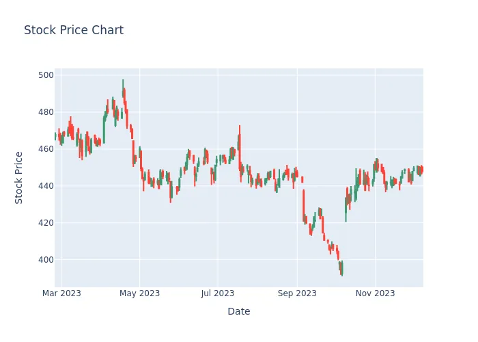The width and height of the screenshot is (478, 342).
Task: Click the 440 y-axis tick label
Action: (46, 186)
